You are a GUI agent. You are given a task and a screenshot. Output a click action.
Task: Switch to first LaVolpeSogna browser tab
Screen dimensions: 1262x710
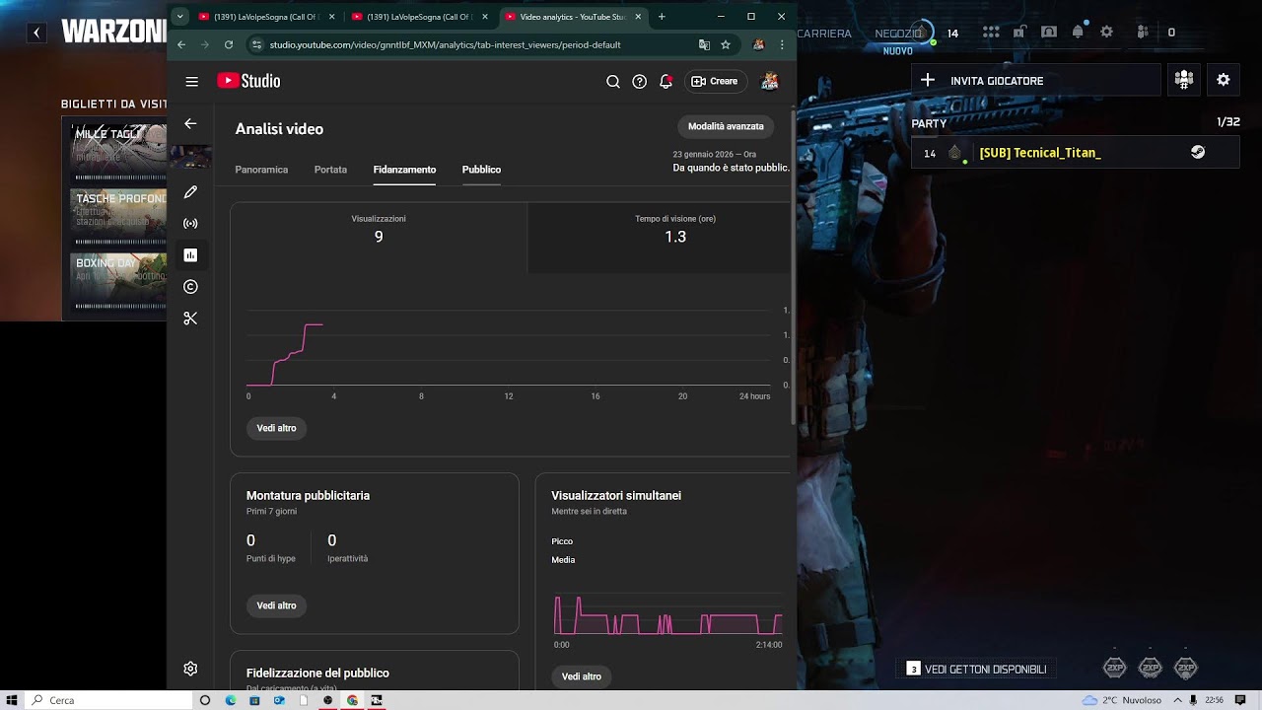(266, 17)
